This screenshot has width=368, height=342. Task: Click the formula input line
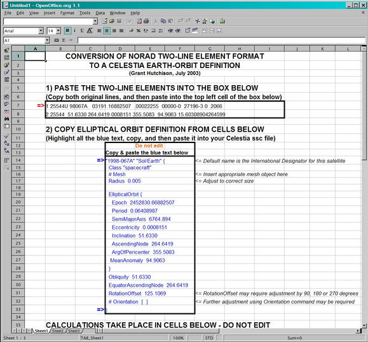click(221, 41)
